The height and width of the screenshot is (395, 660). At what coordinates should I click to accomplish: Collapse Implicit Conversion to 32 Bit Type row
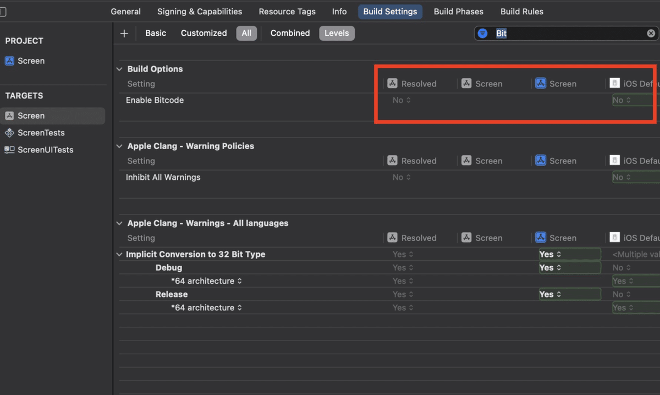(119, 255)
